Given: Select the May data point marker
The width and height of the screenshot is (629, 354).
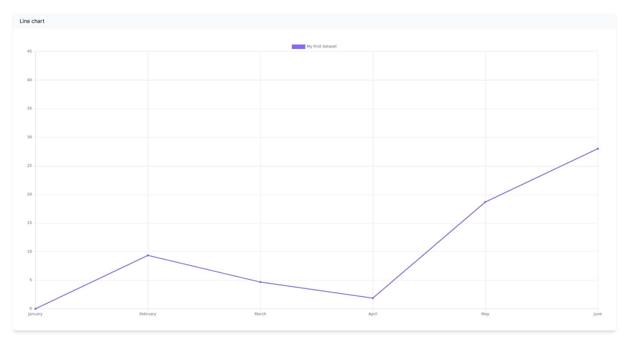Looking at the screenshot, I should pyautogui.click(x=485, y=202).
